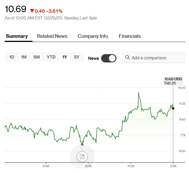Viewport: 189px width, 173px height.
Task: Choose the 1M time range
Action: [x=24, y=57]
